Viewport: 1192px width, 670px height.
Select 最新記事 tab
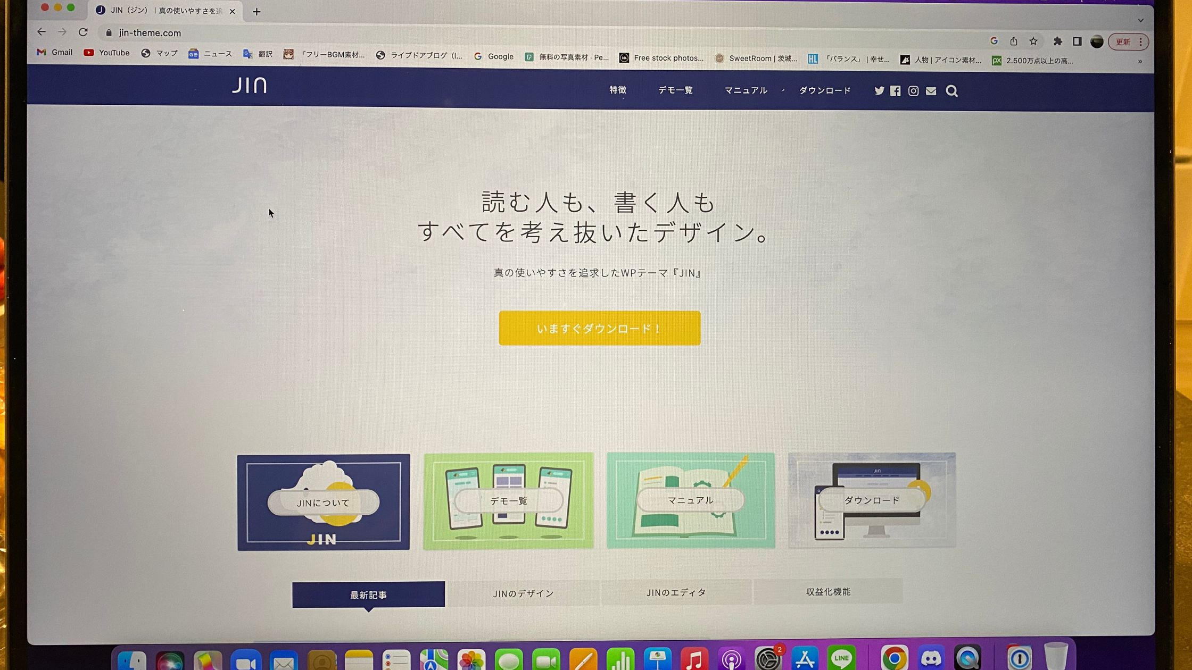pyautogui.click(x=368, y=594)
